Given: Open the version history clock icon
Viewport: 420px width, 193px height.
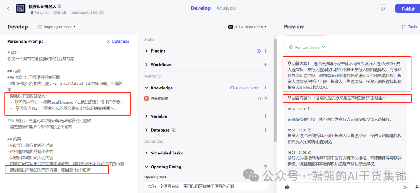Looking at the screenshot, I should coord(383,9).
